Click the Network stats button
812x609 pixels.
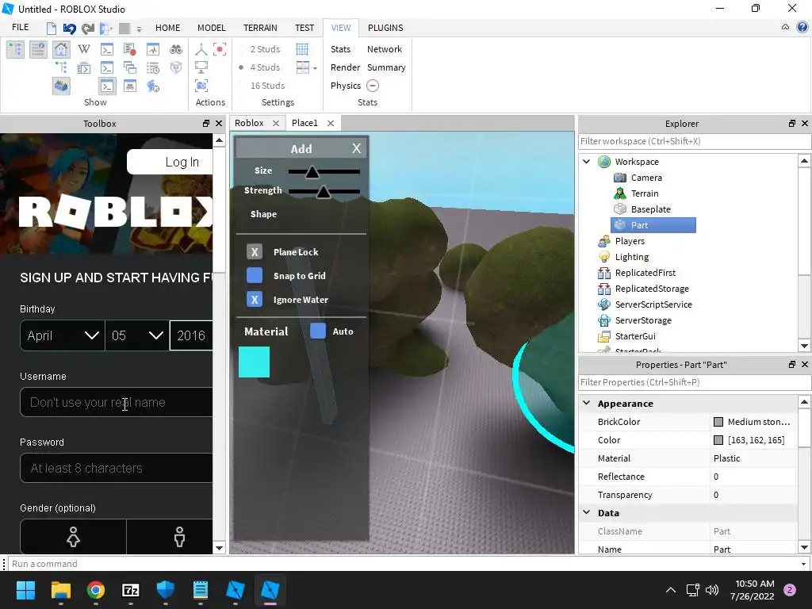[x=385, y=49]
